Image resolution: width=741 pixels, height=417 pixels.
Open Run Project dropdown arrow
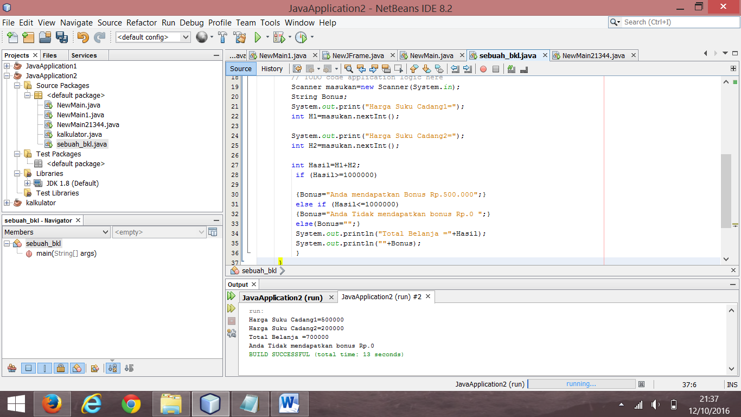click(267, 37)
